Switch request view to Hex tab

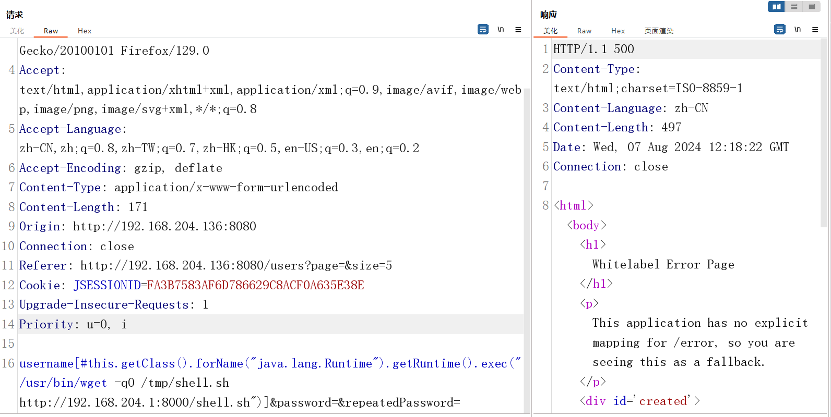[x=85, y=31]
